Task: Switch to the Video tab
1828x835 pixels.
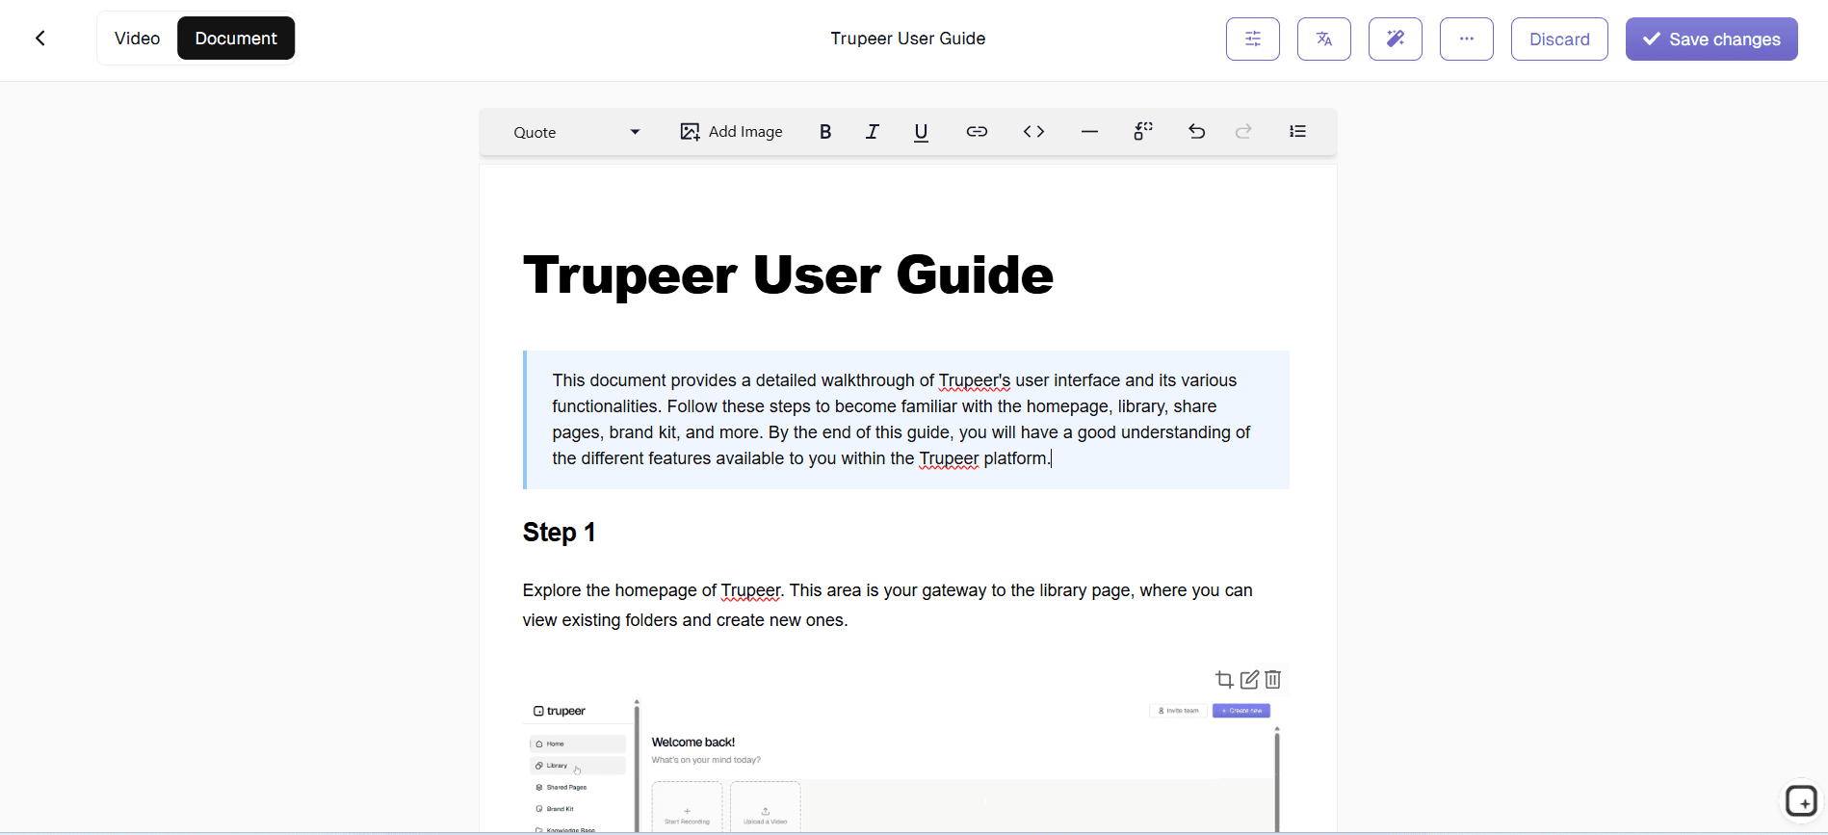Action: [137, 39]
